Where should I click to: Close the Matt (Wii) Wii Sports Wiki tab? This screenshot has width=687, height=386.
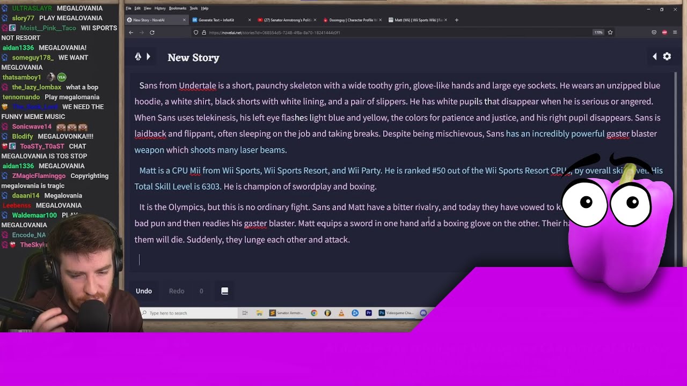click(446, 20)
